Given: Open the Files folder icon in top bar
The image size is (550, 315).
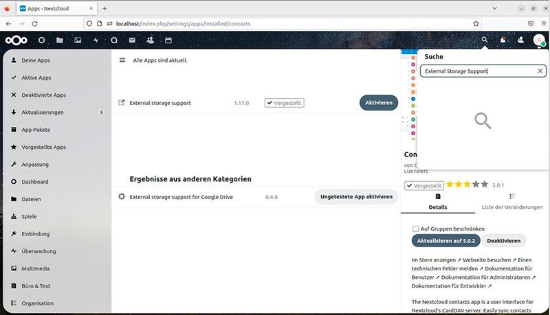Looking at the screenshot, I should click(60, 40).
